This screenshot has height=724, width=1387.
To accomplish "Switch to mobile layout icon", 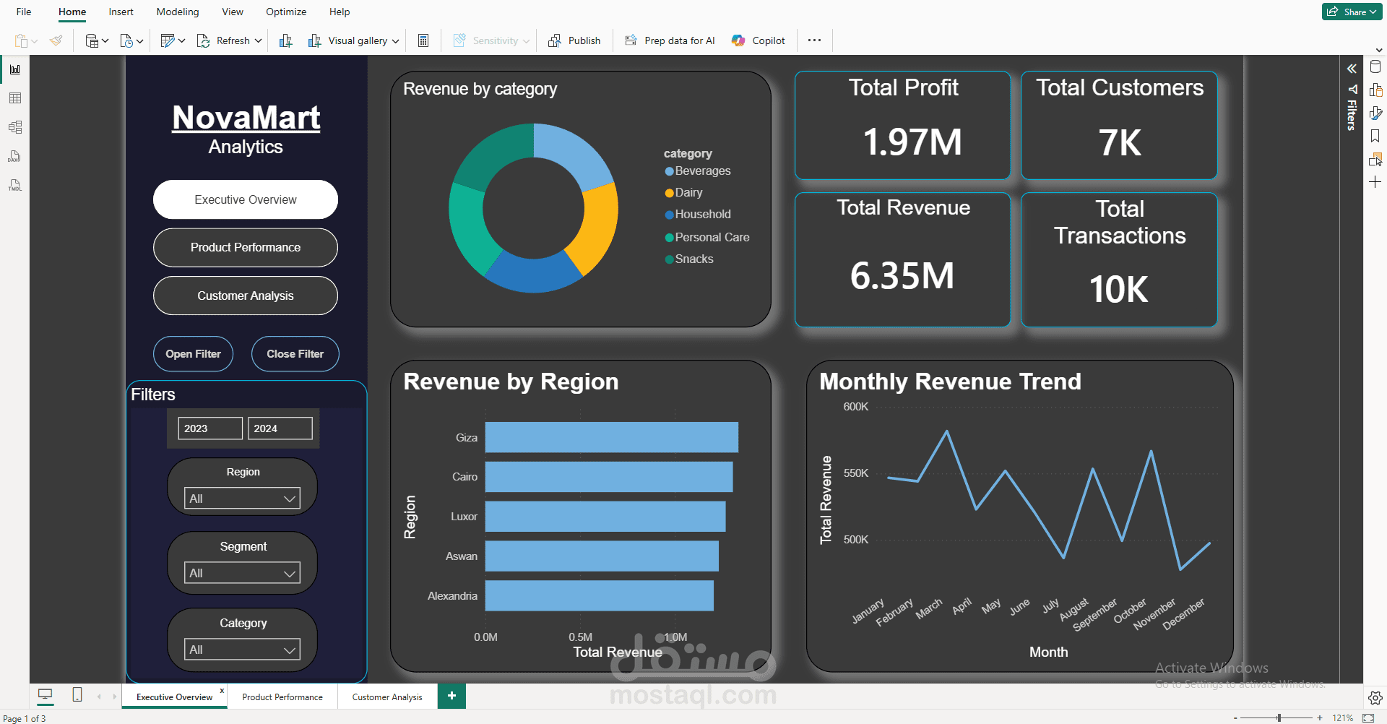I will coord(77,695).
